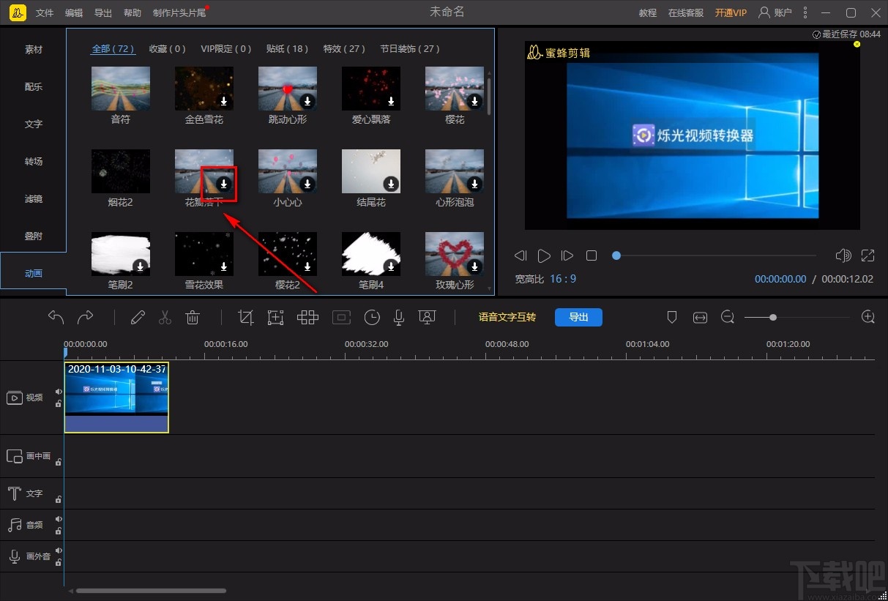Open the 账户 account menu

tap(775, 12)
